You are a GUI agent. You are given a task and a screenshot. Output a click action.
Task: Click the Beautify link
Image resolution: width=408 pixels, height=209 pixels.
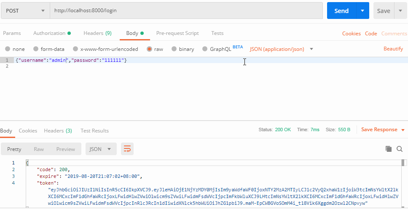(393, 49)
